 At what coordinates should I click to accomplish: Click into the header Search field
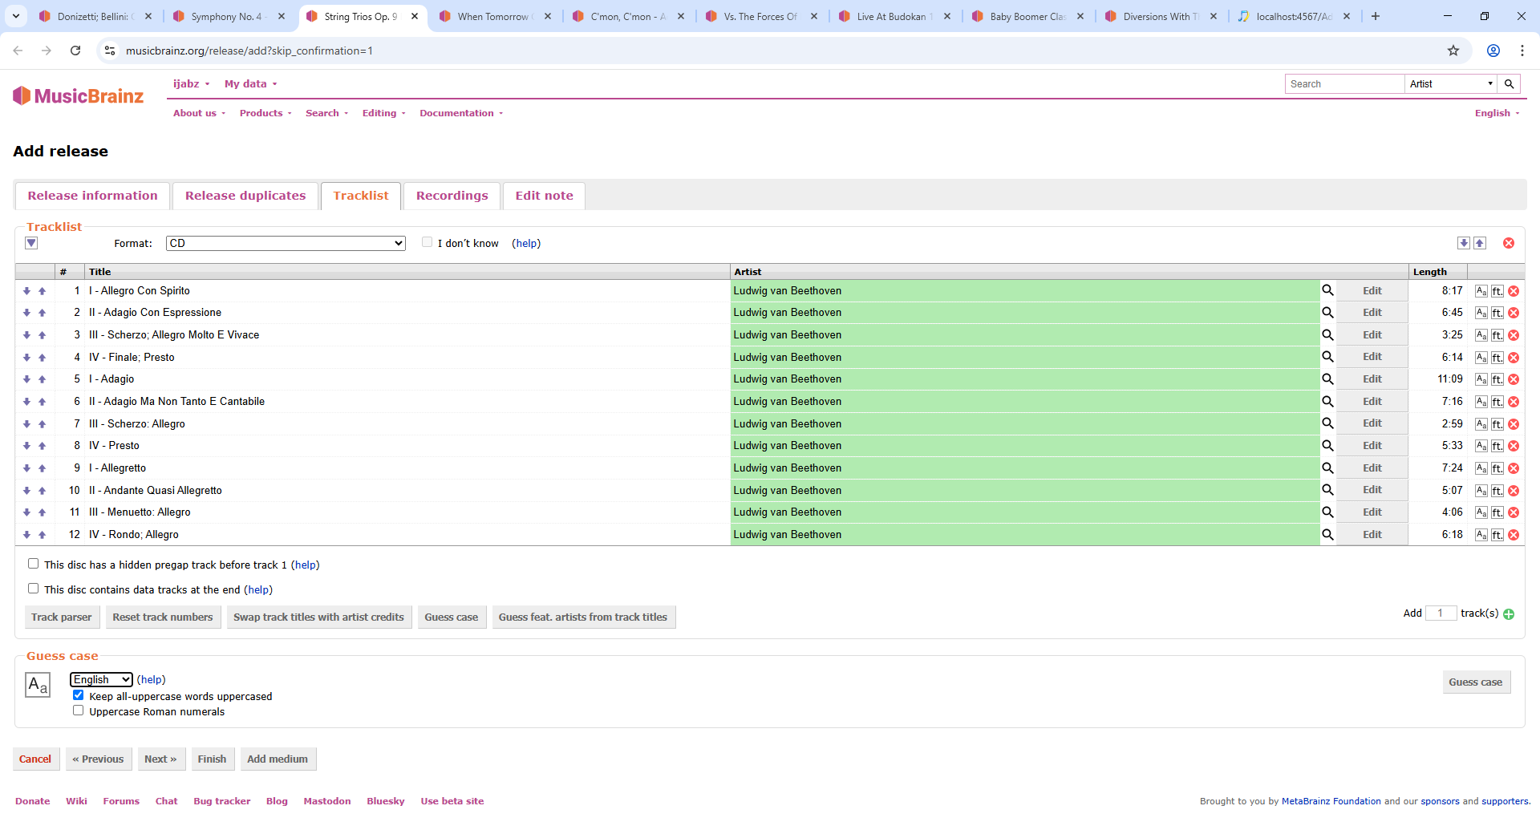coord(1345,83)
